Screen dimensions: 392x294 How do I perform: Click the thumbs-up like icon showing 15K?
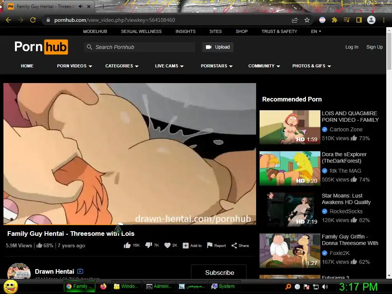(x=127, y=245)
